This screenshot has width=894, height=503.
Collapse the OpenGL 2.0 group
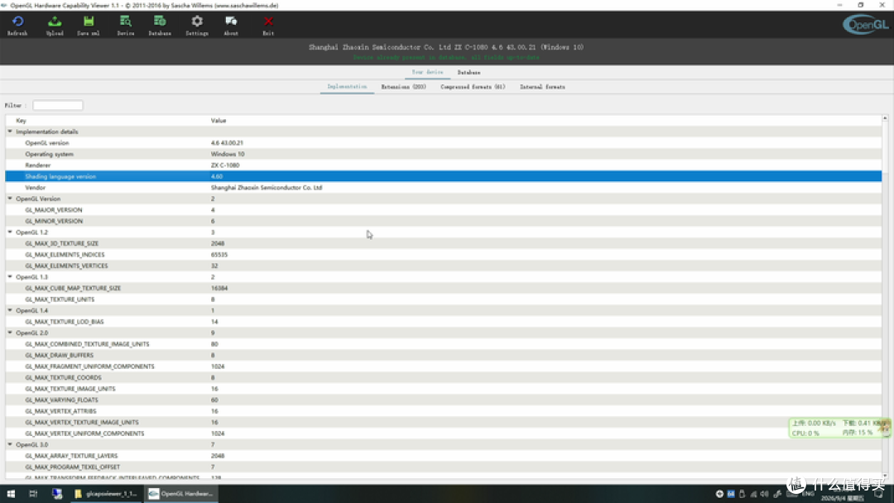pos(10,333)
